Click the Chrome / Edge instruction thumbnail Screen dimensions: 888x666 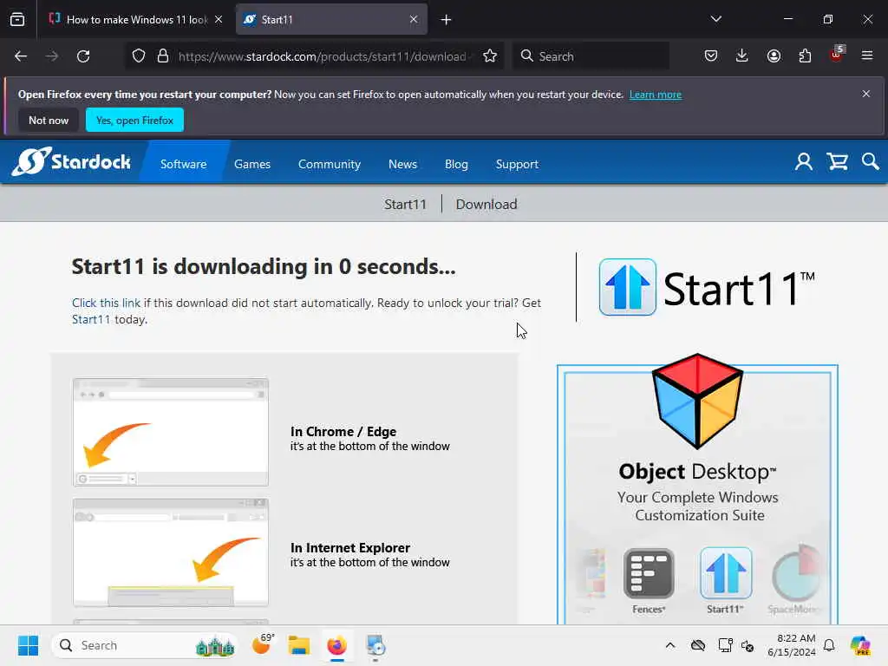[171, 433]
